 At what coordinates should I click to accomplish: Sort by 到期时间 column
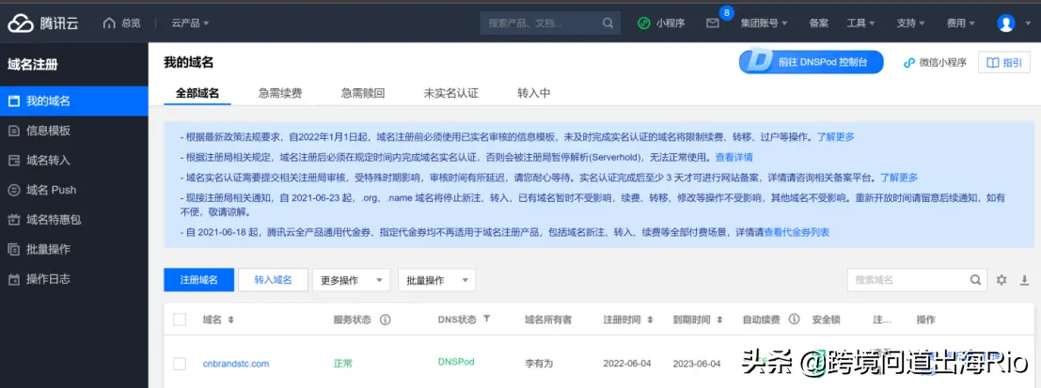pos(719,319)
